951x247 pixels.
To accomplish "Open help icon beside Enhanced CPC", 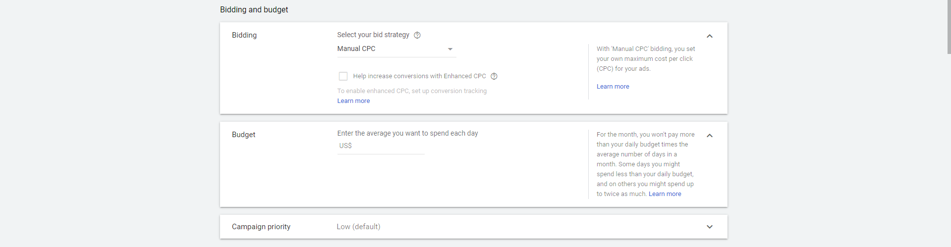I will point(494,76).
